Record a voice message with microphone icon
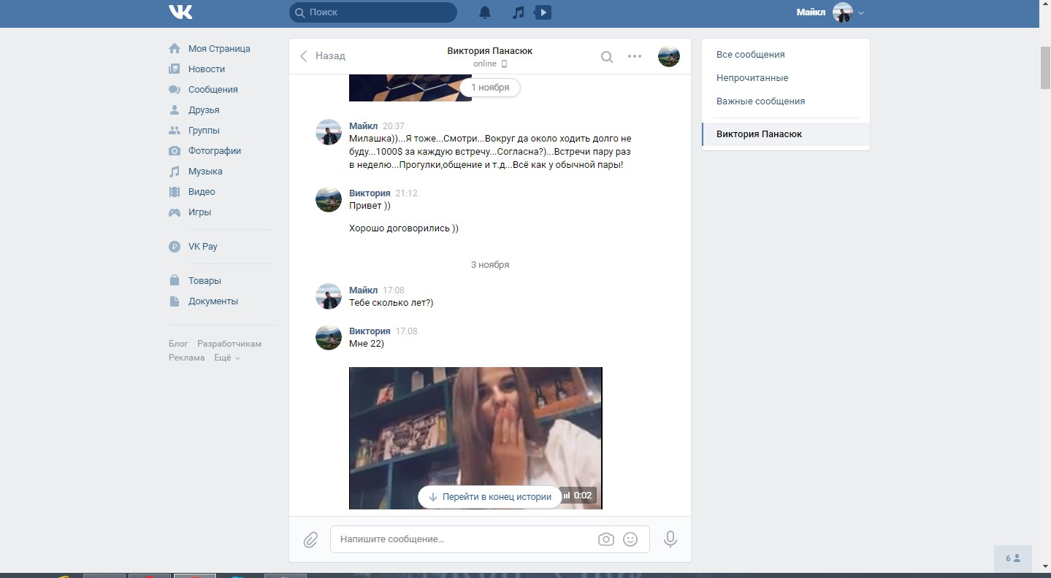The width and height of the screenshot is (1051, 578). click(x=670, y=539)
